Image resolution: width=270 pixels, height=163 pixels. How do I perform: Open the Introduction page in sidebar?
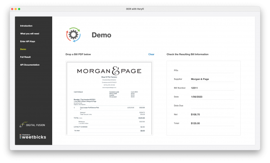pos(26,26)
